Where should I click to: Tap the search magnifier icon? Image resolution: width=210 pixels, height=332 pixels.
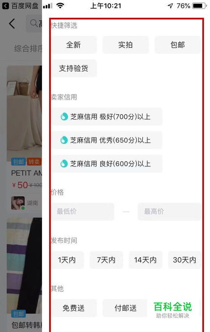point(34,23)
